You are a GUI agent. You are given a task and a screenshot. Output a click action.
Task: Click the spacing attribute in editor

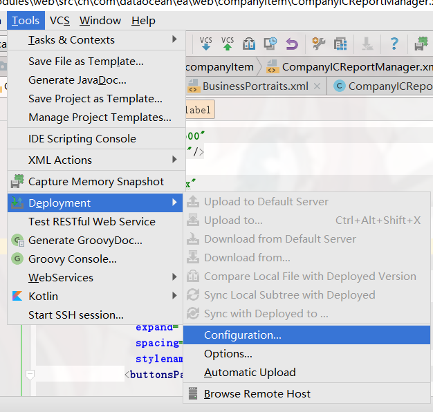[159, 343]
